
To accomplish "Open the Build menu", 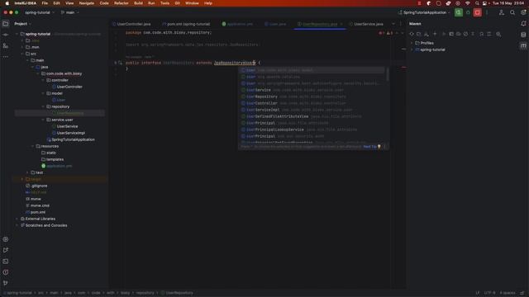I will point(138,3).
